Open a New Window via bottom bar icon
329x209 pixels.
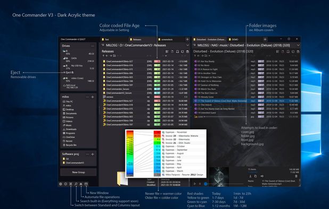[86, 184]
